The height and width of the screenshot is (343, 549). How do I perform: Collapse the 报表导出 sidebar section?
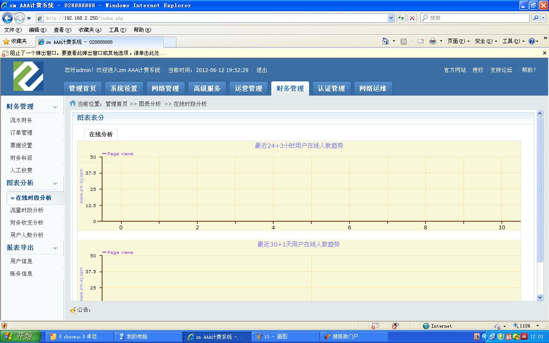55,248
